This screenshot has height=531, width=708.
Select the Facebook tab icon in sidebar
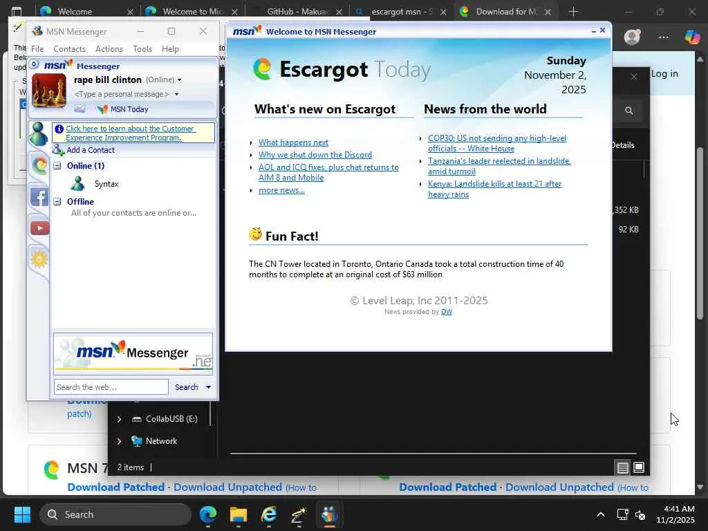[39, 197]
